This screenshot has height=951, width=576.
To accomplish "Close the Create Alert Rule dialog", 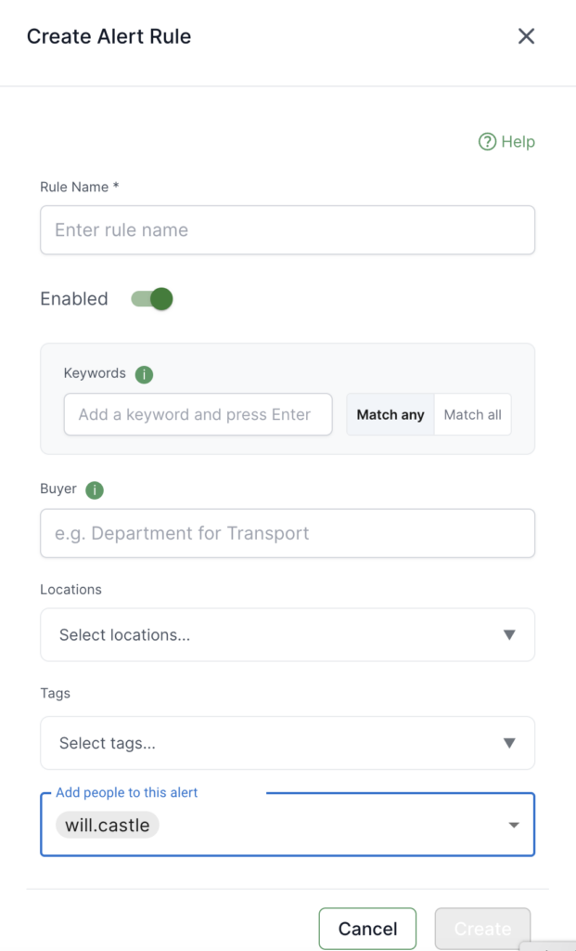I will [x=526, y=37].
